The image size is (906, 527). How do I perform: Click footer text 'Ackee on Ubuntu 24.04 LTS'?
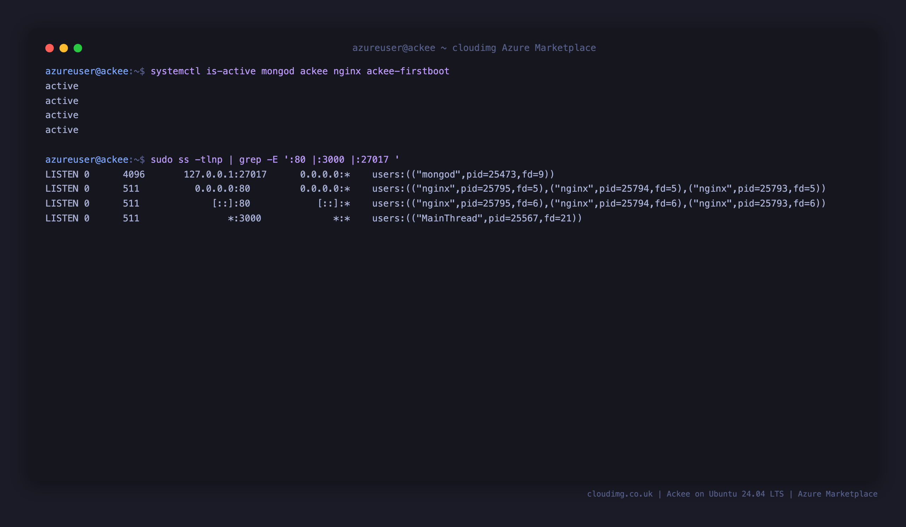tap(725, 494)
